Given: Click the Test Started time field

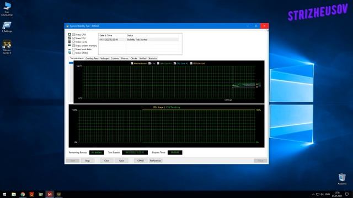Looking at the screenshot, I should [135, 152].
